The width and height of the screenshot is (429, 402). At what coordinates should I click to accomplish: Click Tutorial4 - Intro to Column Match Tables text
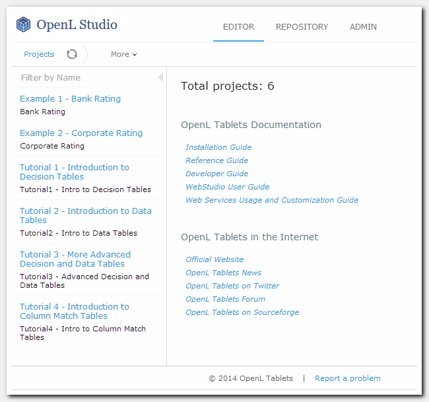coord(83,333)
